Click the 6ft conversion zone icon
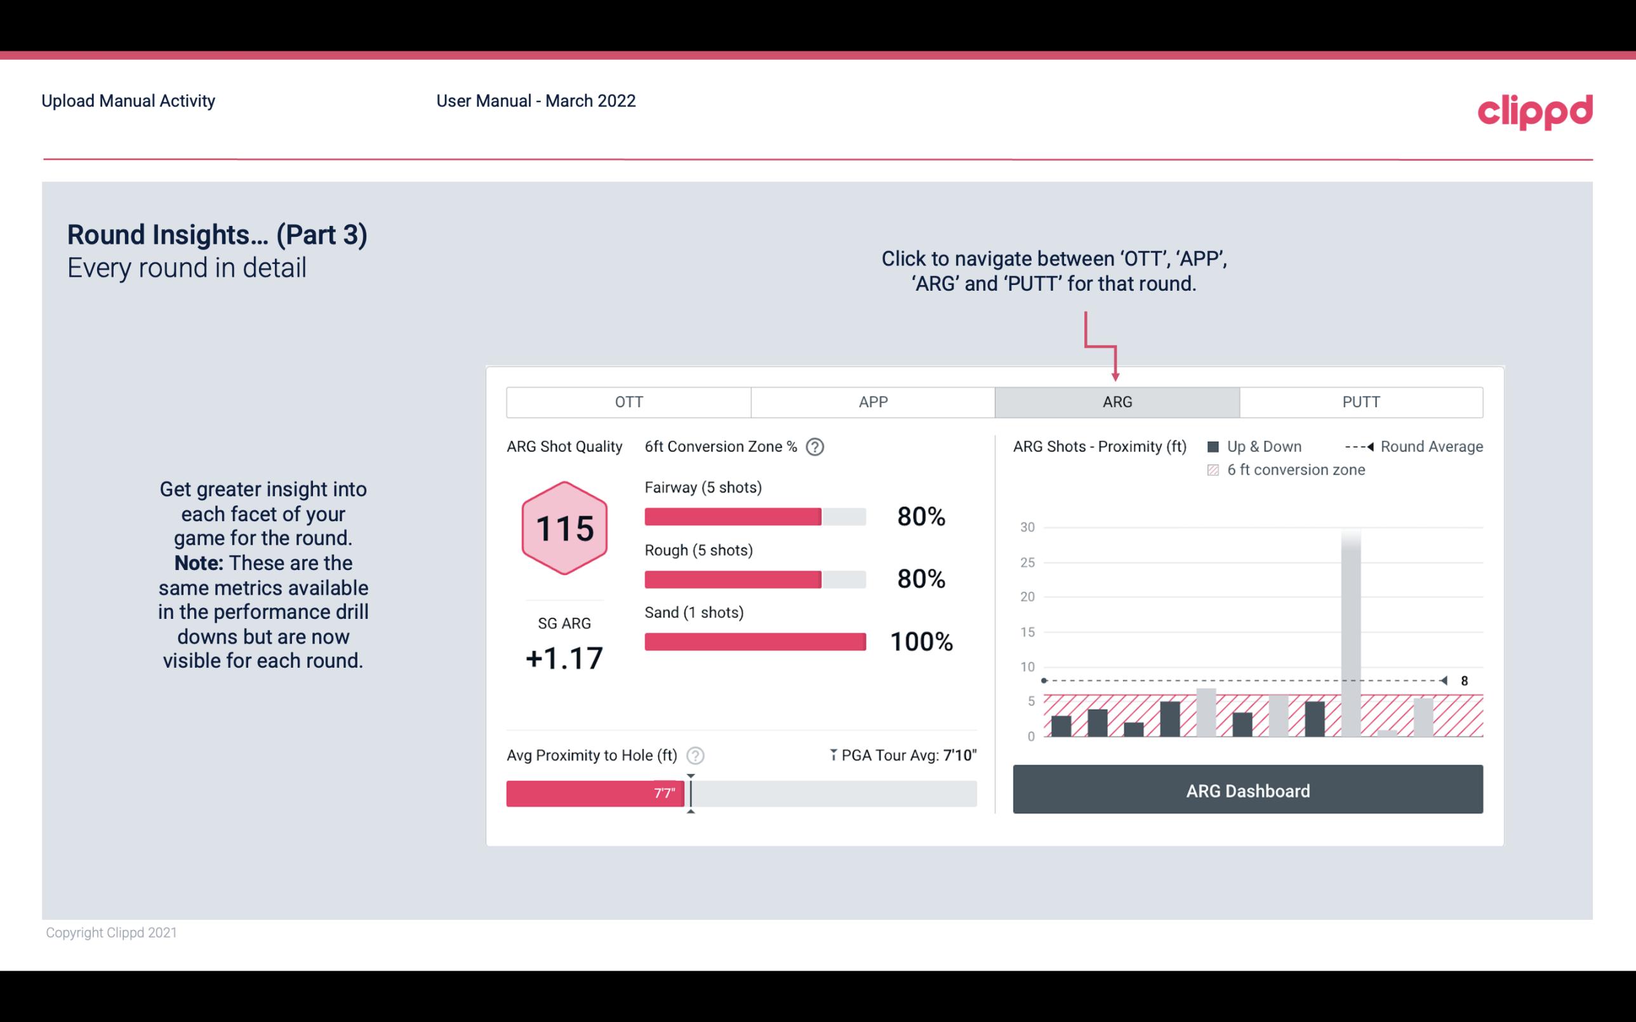1636x1022 pixels. tap(1216, 468)
